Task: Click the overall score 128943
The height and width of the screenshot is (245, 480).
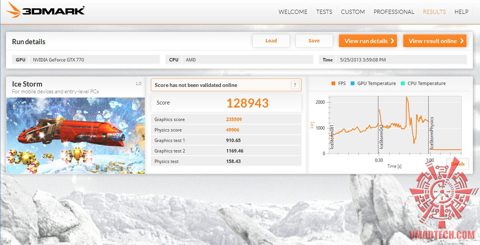Action: coord(247,103)
